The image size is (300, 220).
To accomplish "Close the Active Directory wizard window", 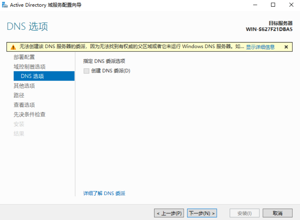I will 291,5.
